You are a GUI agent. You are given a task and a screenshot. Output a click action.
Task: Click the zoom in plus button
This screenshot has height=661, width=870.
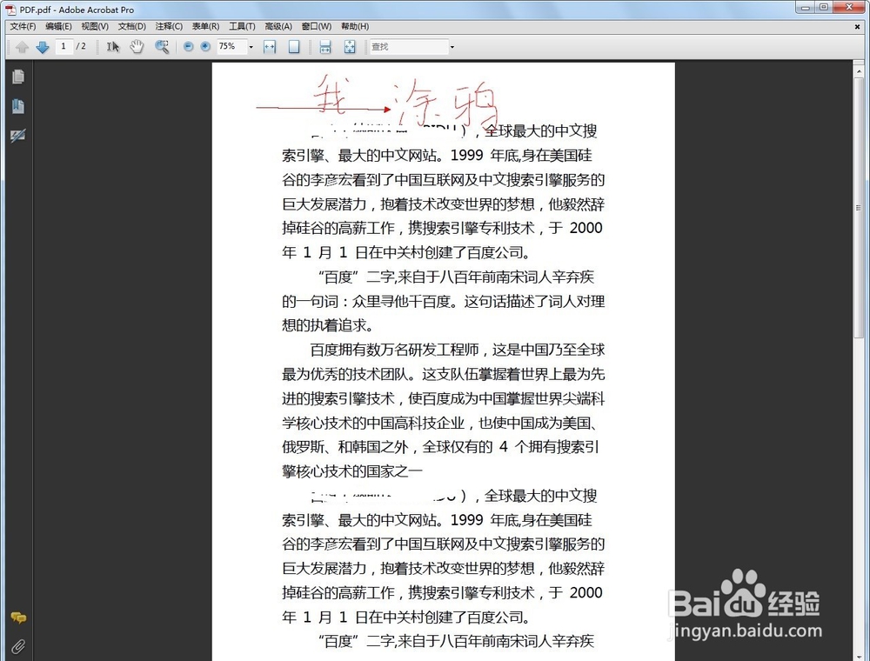point(206,47)
